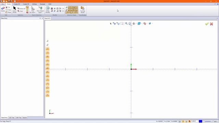Click the red circle icon in the Selection group
The height and width of the screenshot is (123, 219).
pos(27,12)
